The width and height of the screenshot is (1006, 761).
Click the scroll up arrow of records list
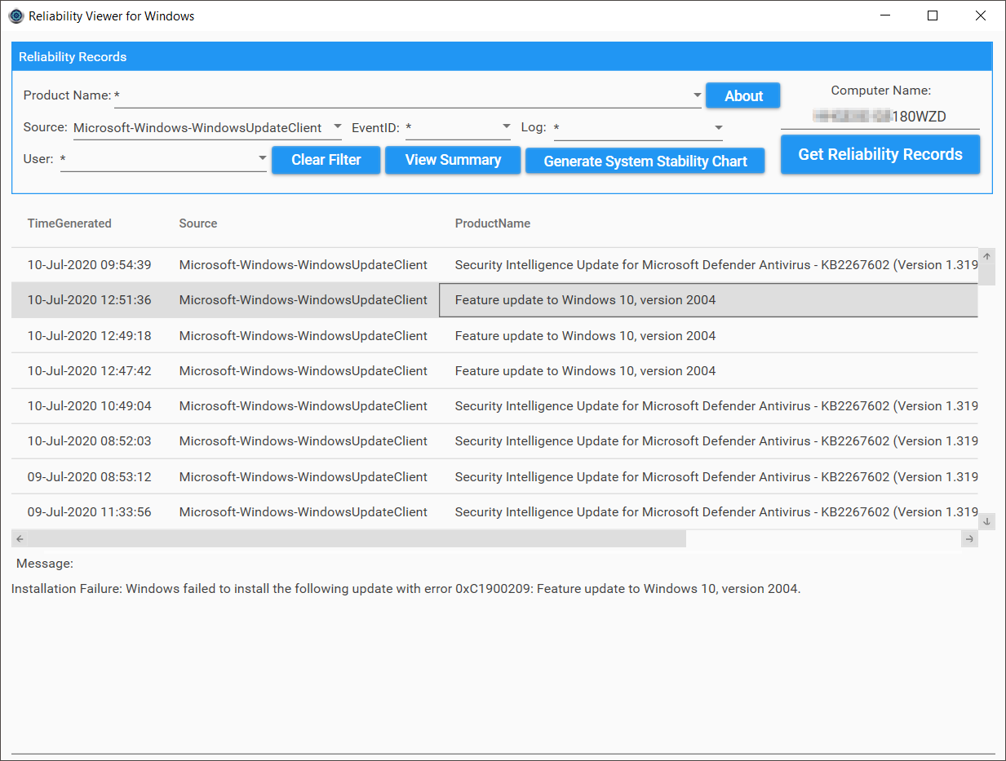[986, 256]
